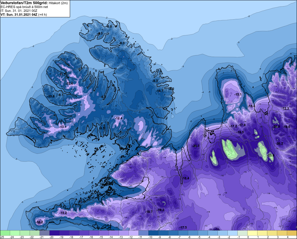This screenshot has width=297, height=239.
Task: Click the temperature value -11.5
Action: click(62, 75)
